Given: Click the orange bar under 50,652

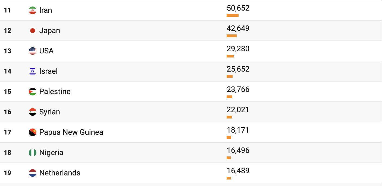Looking at the screenshot, I should tap(233, 15).
